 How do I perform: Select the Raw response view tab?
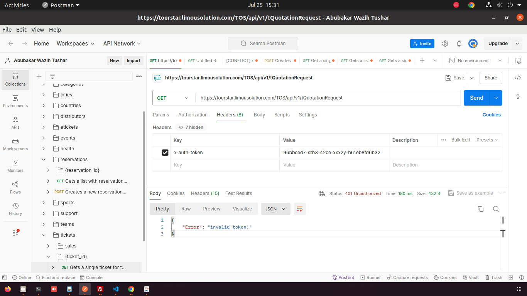coord(186,209)
